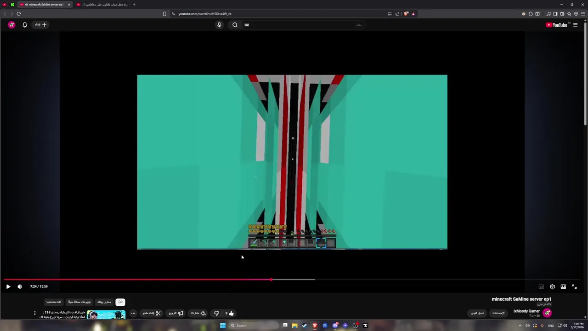Open the YouTube notifications bell
Screen dimensions: 588x331
25,25
